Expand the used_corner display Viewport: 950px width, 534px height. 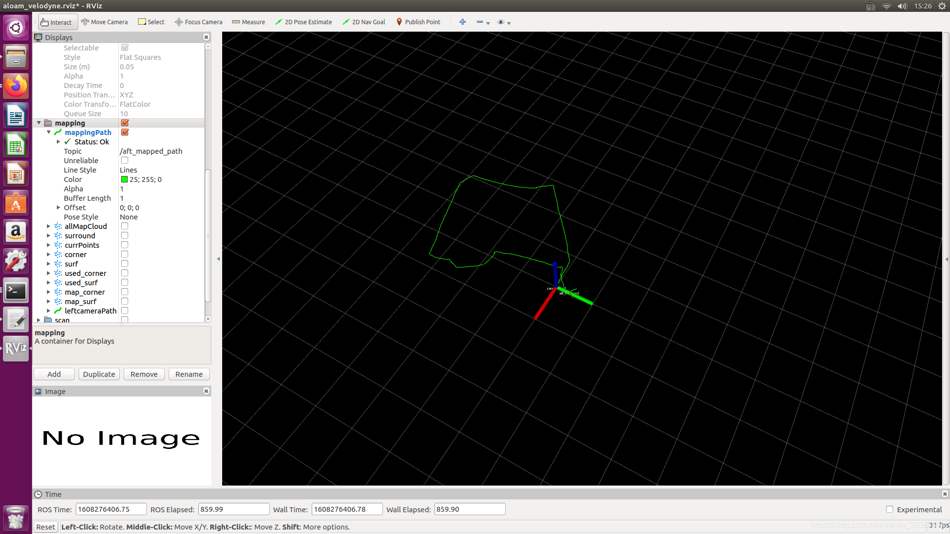48,273
